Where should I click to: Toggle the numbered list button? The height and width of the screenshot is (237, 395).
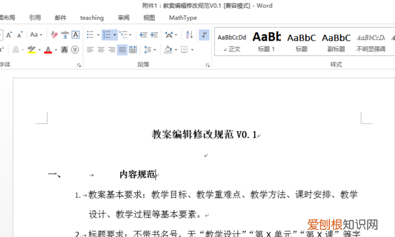click(107, 35)
